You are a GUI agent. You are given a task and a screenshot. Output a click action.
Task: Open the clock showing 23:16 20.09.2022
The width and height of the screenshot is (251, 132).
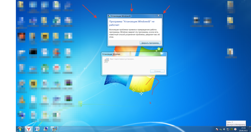coord(243,129)
